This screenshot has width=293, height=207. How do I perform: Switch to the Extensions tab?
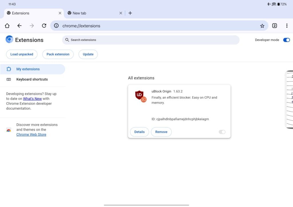34,13
